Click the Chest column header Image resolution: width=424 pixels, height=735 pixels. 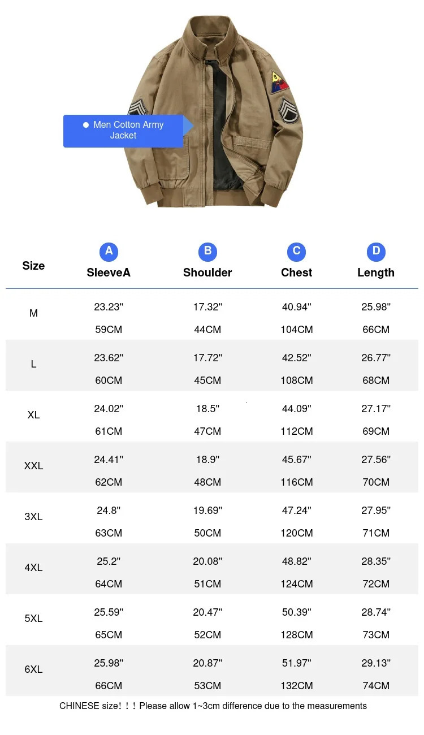click(296, 273)
